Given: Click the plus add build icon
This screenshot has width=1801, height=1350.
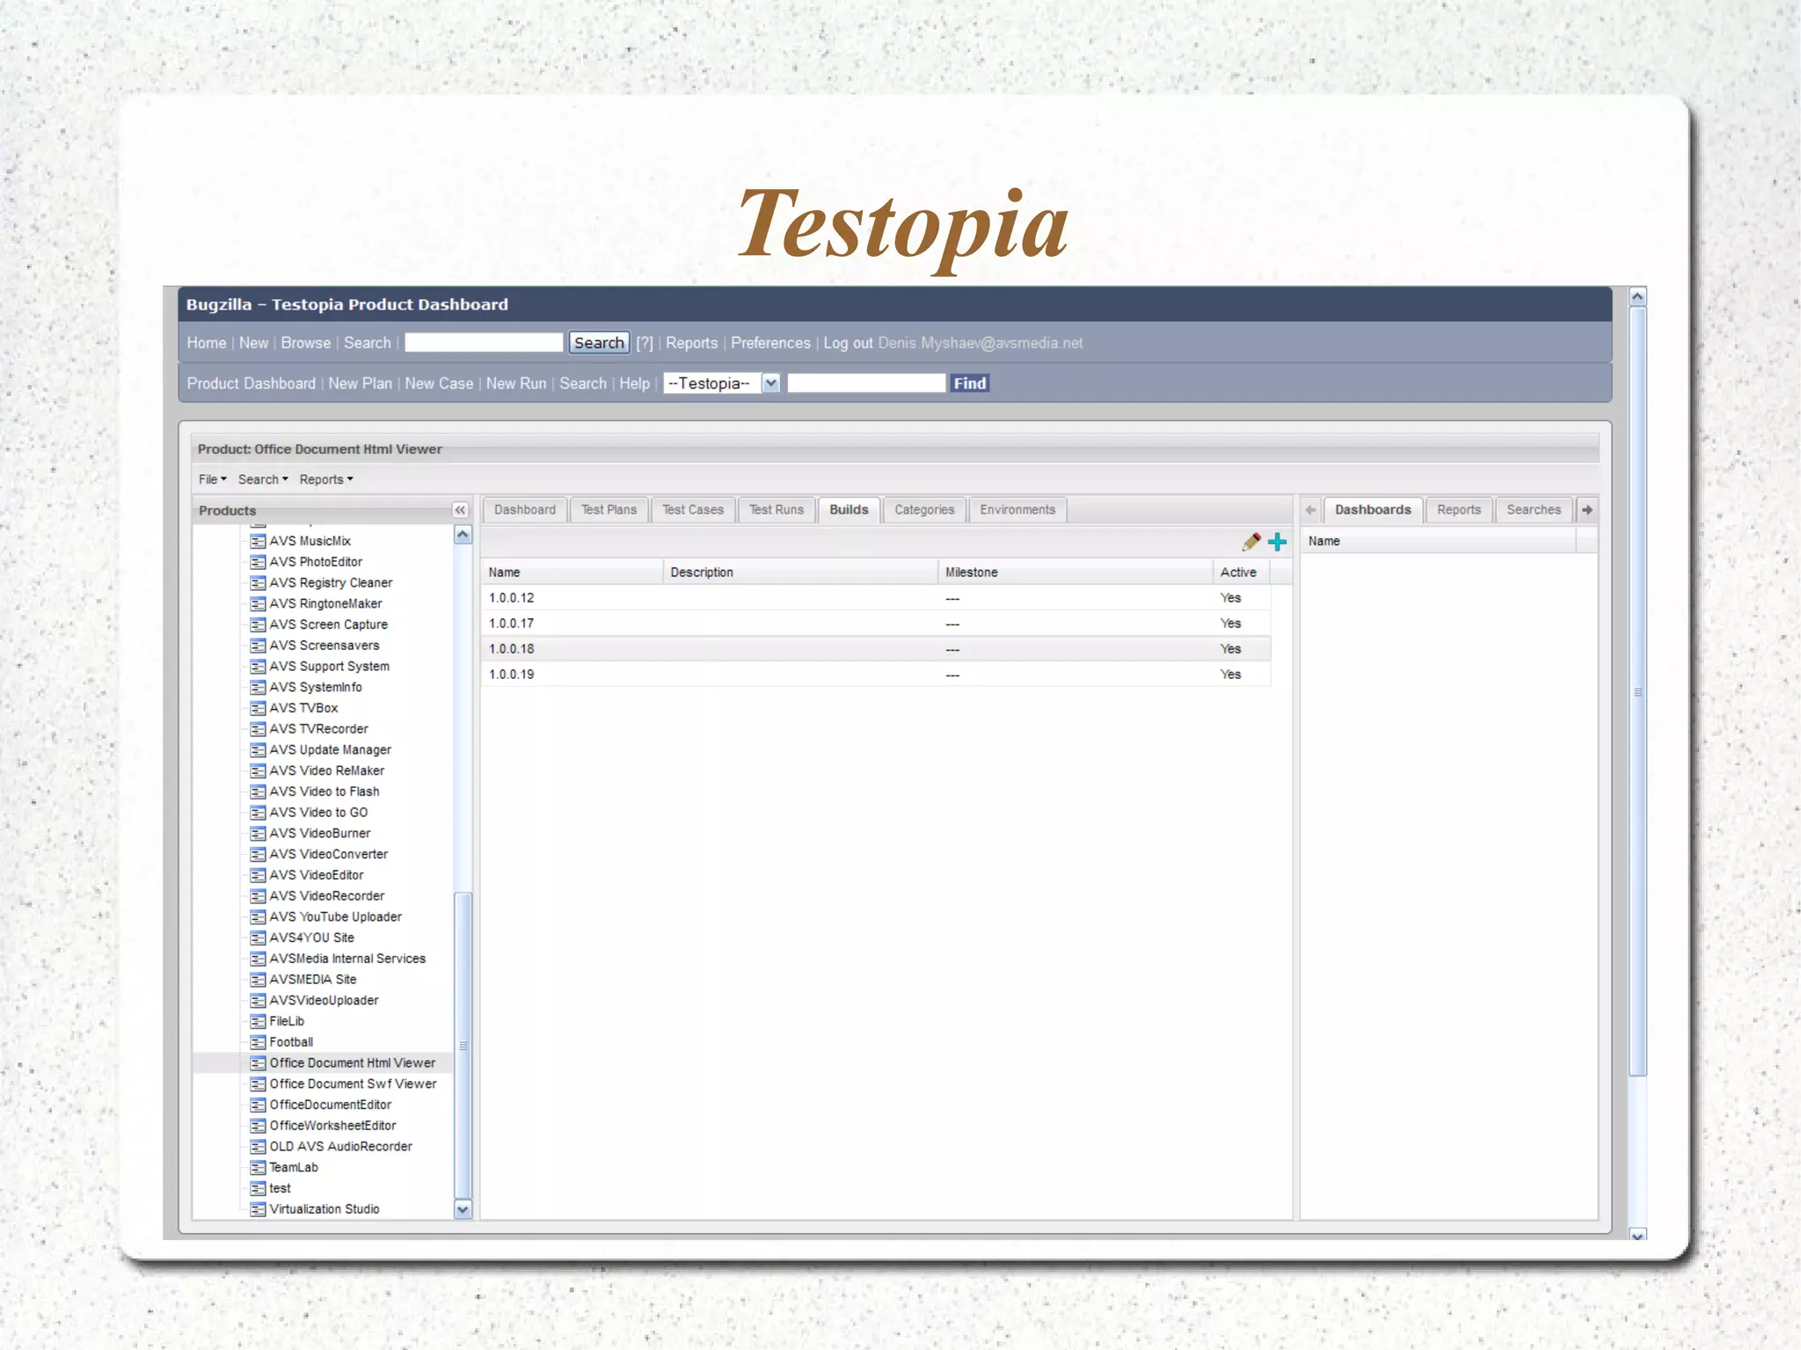Looking at the screenshot, I should point(1278,542).
